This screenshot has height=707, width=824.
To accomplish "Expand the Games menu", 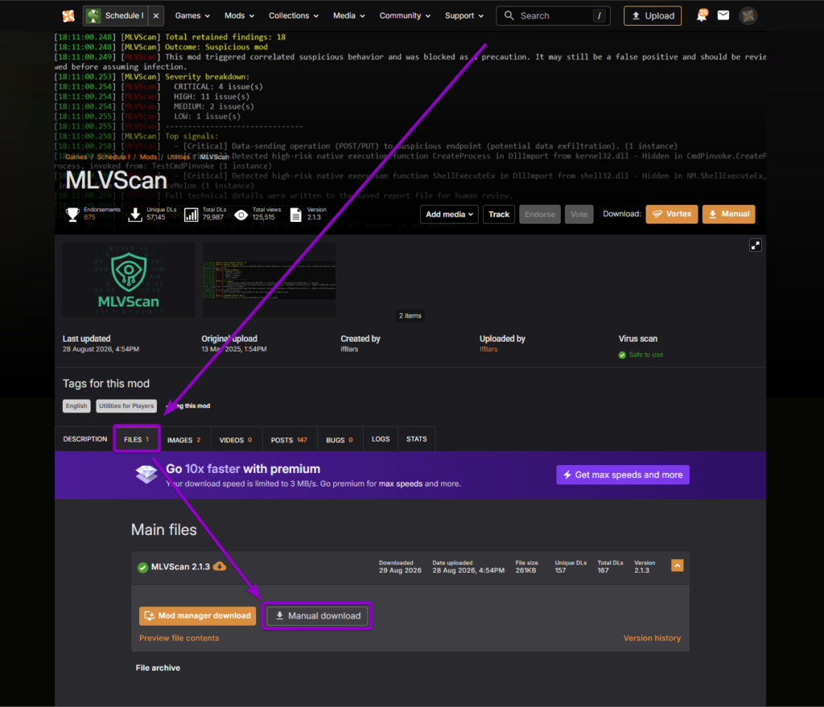I will pos(192,16).
